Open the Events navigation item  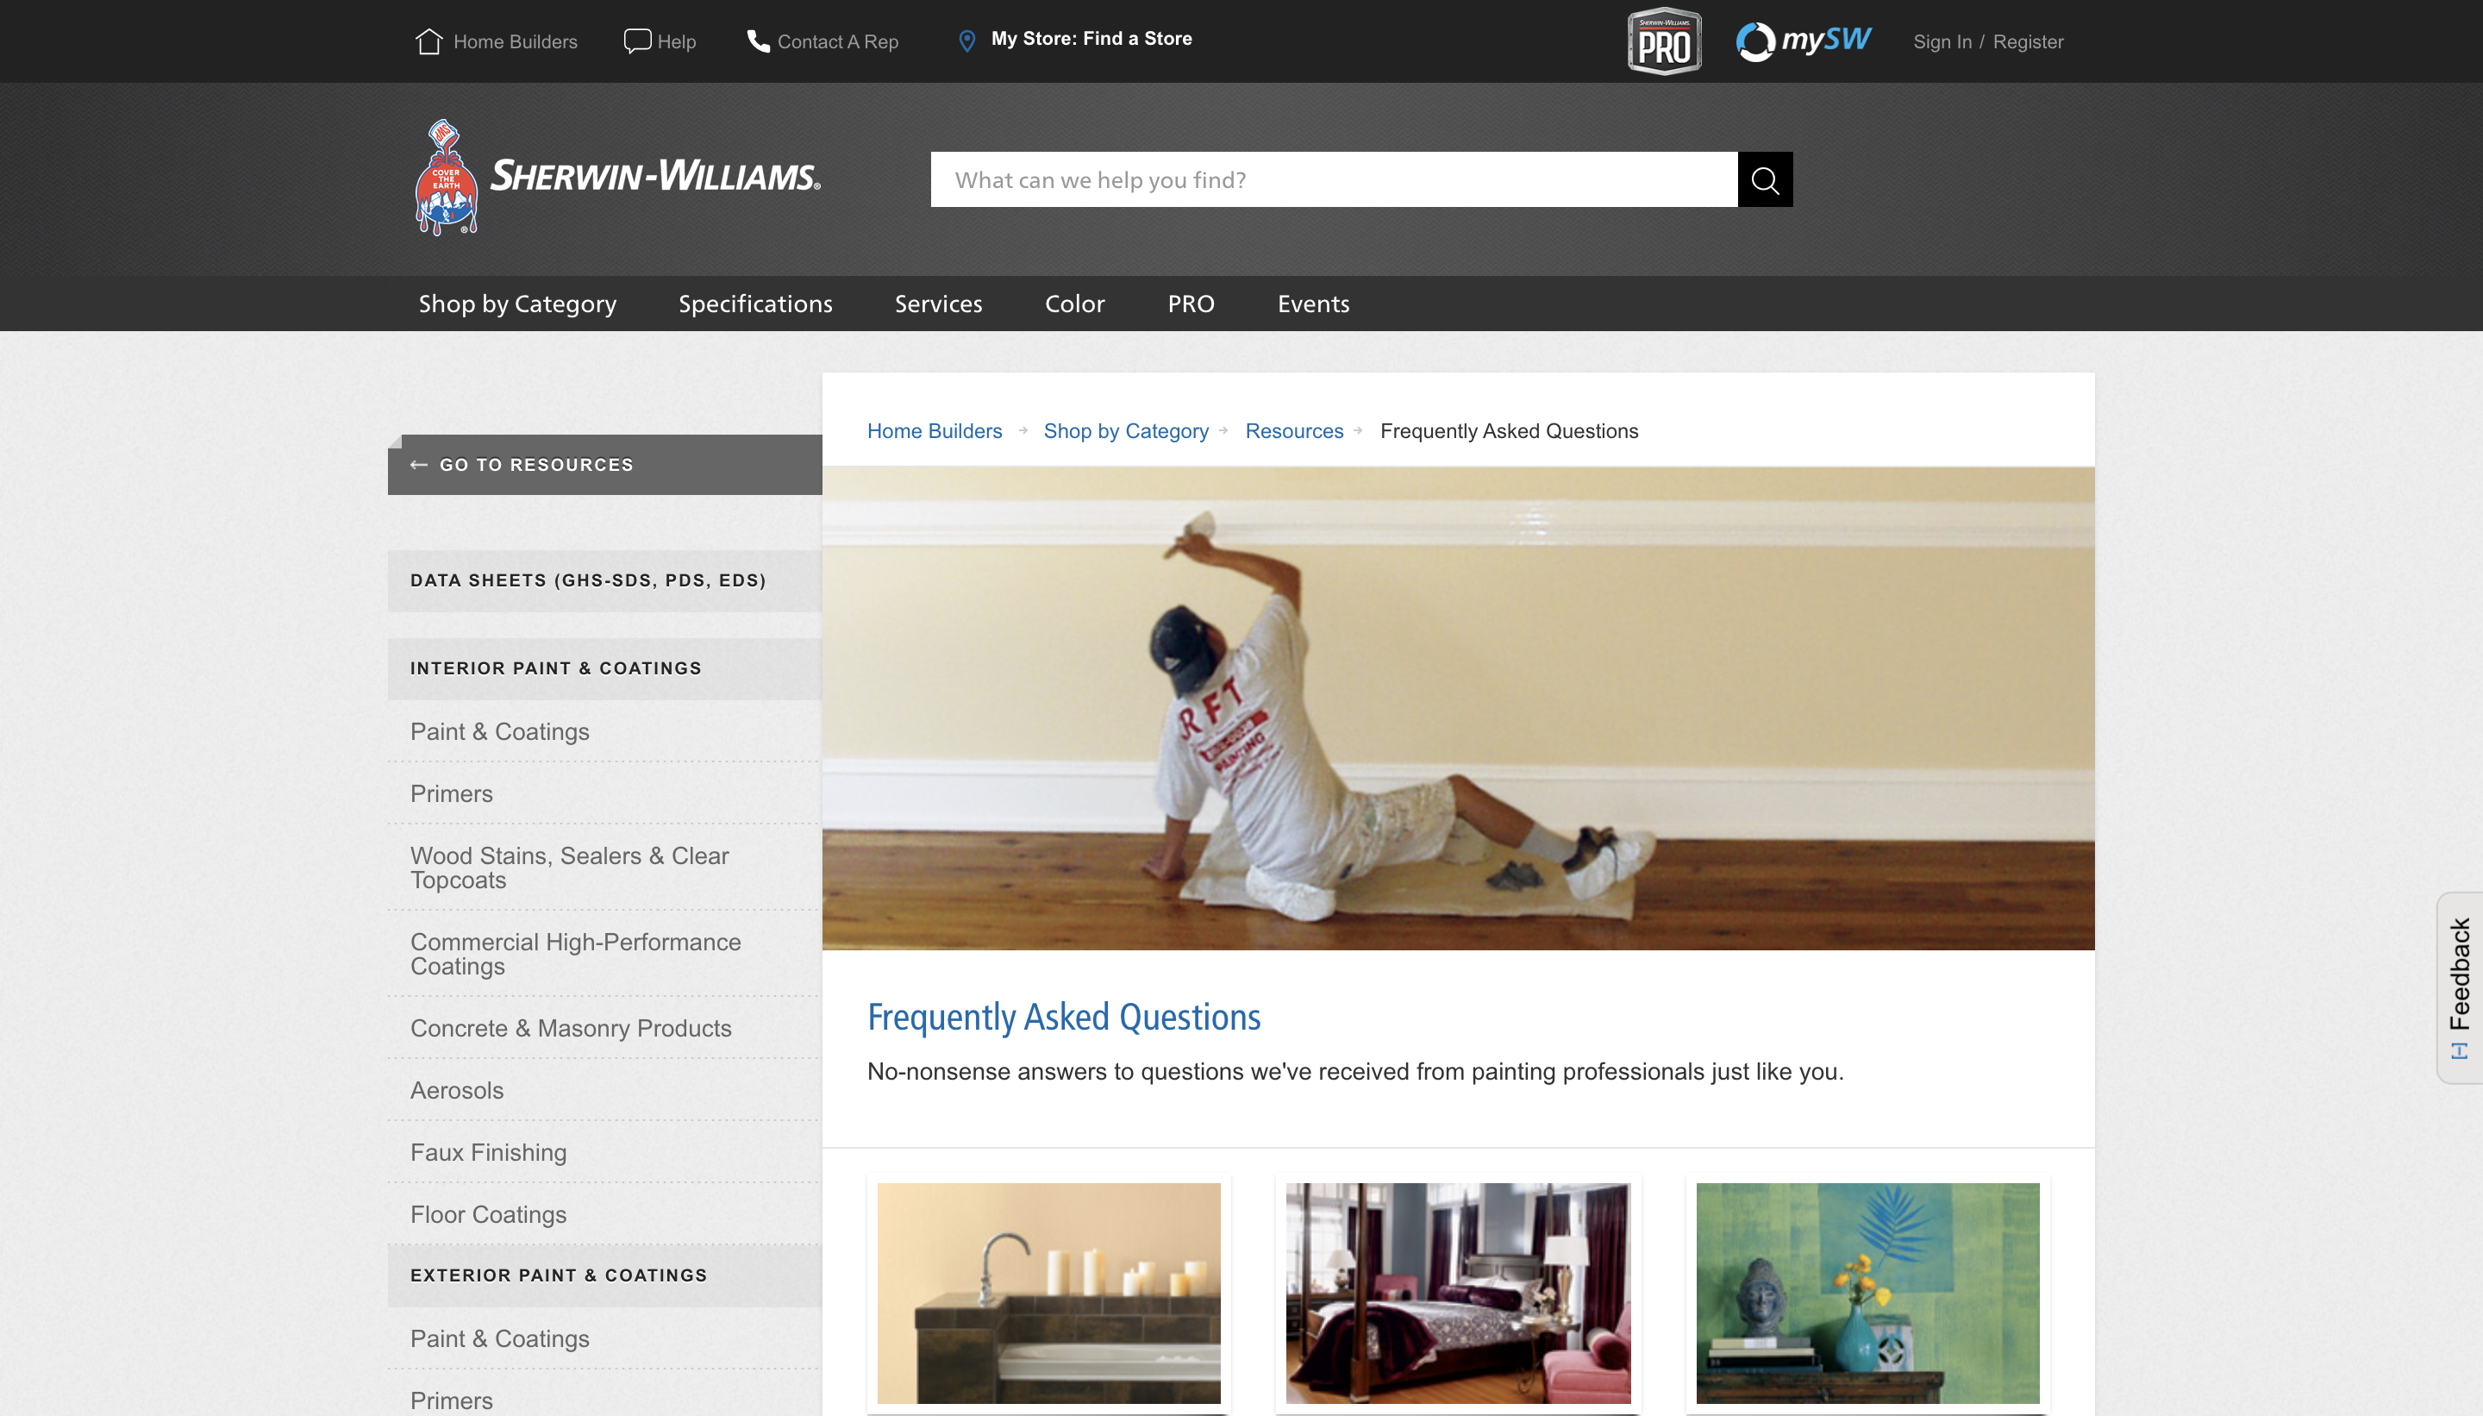click(x=1313, y=304)
